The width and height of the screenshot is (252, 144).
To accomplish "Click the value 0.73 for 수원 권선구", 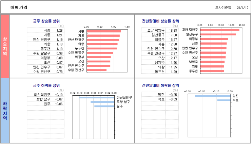I will point(59,72).
